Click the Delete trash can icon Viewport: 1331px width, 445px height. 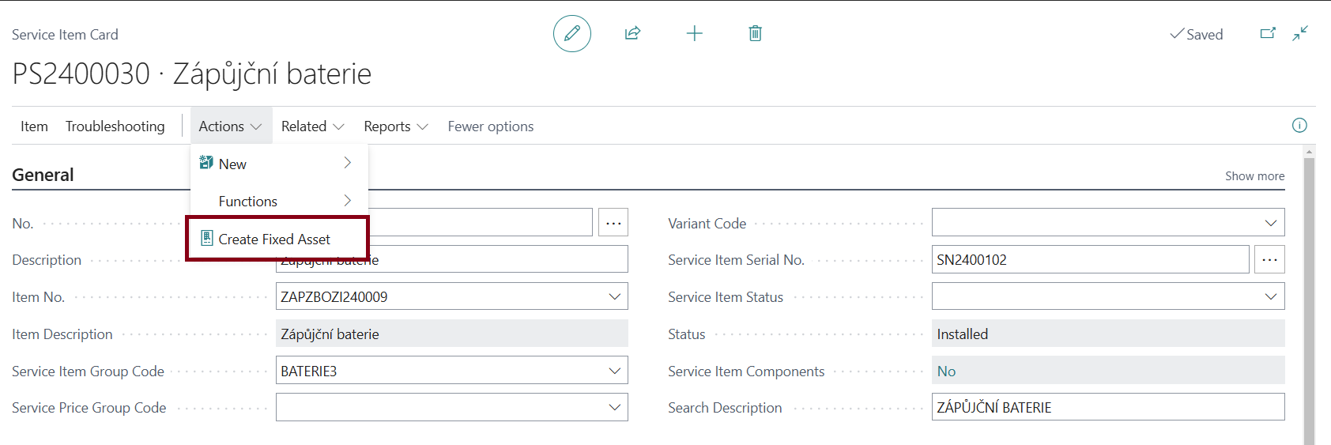click(755, 33)
